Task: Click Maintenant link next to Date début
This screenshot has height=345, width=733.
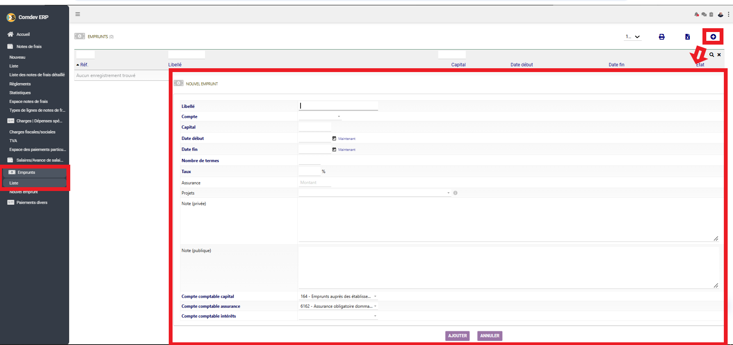Action: (x=347, y=139)
